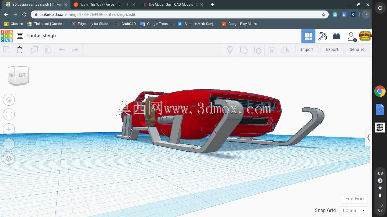Open the Tinkercad Create bookmark
Image resolution: width=387 pixels, height=217 pixels.
point(46,24)
